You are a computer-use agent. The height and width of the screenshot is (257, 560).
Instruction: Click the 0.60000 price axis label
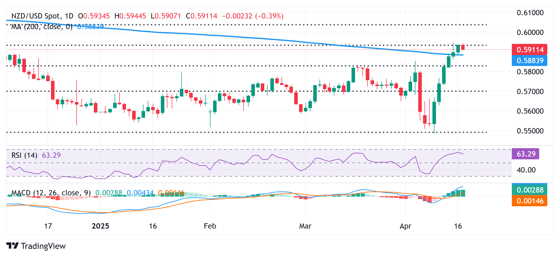[x=530, y=32]
